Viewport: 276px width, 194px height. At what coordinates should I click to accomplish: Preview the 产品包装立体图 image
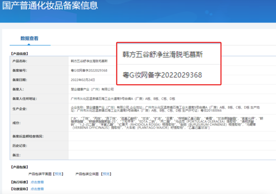(x=106, y=174)
